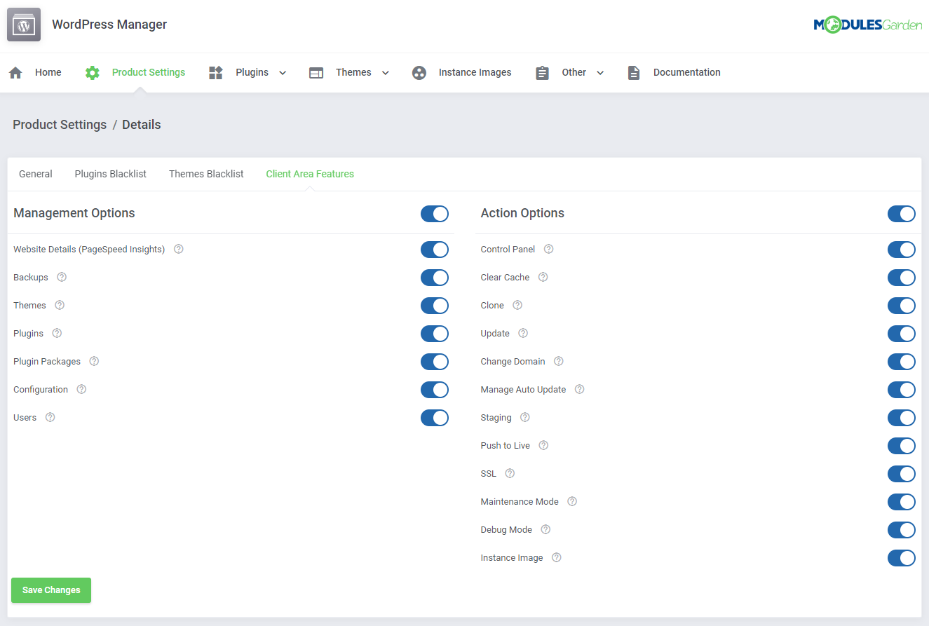Open Documentation navigation item
Viewport: 929px width, 626px height.
tap(687, 72)
